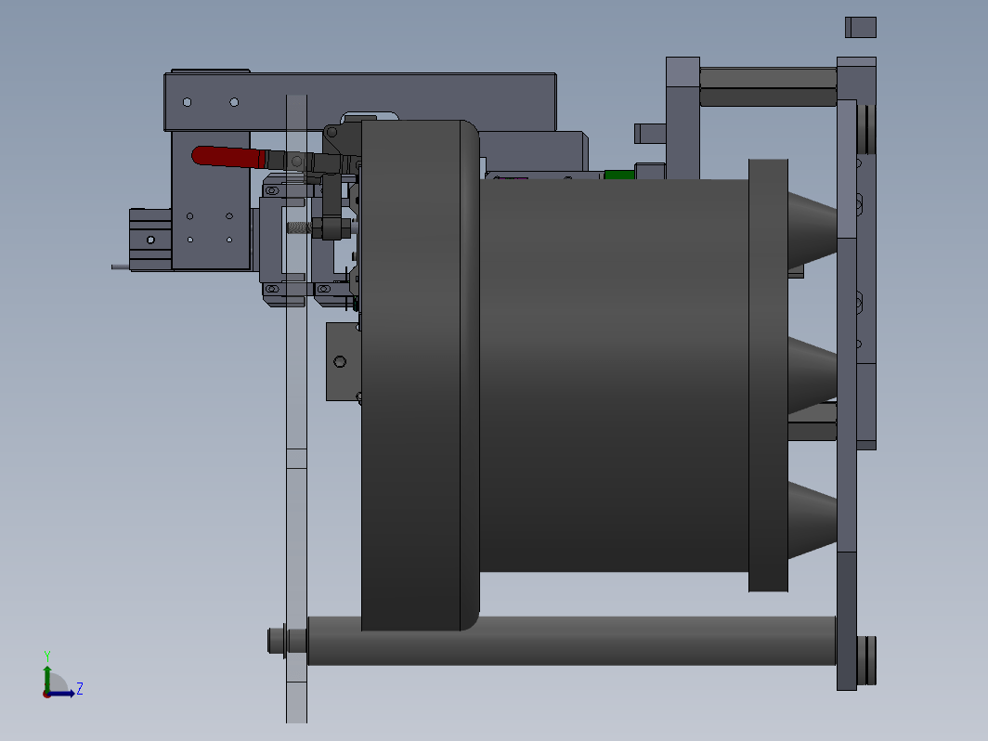Select the topmost cone behind the drum
Screen dimensions: 988x741
point(812,230)
